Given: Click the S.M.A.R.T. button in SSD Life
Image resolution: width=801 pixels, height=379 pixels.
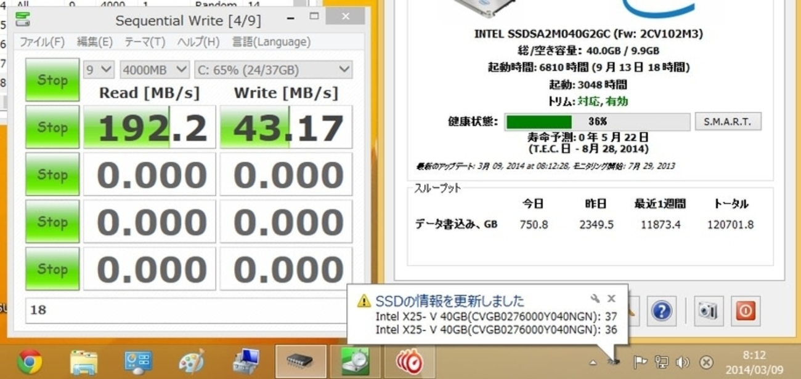Looking at the screenshot, I should (728, 121).
